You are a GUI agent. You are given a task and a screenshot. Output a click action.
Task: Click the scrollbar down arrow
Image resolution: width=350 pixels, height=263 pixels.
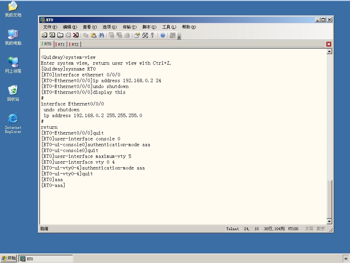point(329,222)
